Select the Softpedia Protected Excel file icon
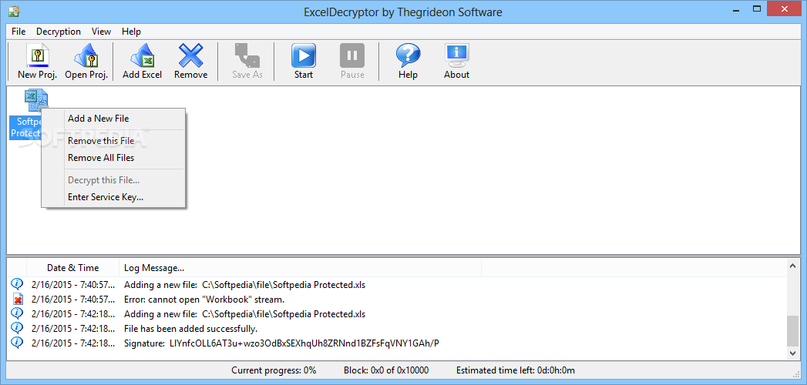 coord(35,101)
